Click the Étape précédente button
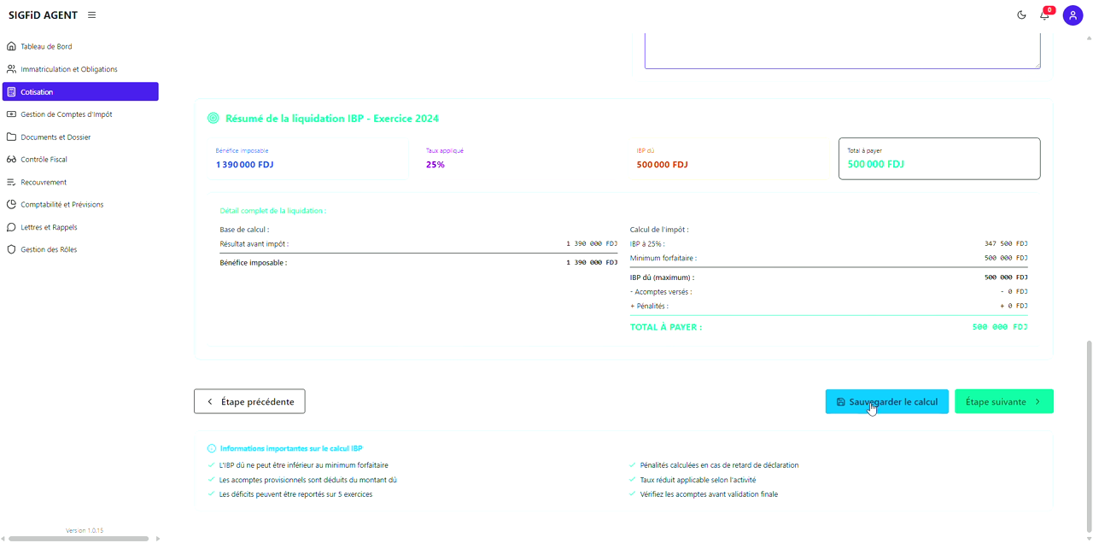The image size is (1093, 543). pyautogui.click(x=249, y=402)
